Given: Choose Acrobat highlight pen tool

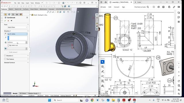Looking at the screenshot, I should tap(102, 72).
